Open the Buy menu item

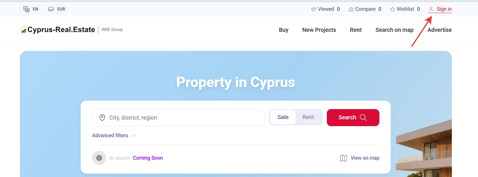[284, 30]
